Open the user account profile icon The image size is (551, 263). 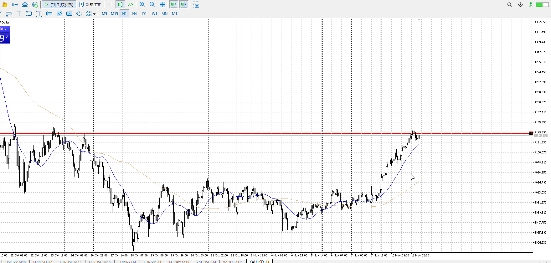pos(520,5)
